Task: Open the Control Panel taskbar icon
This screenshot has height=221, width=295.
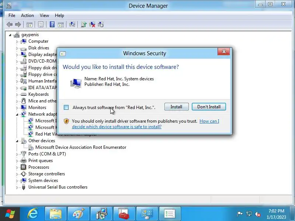Action: coord(147,214)
